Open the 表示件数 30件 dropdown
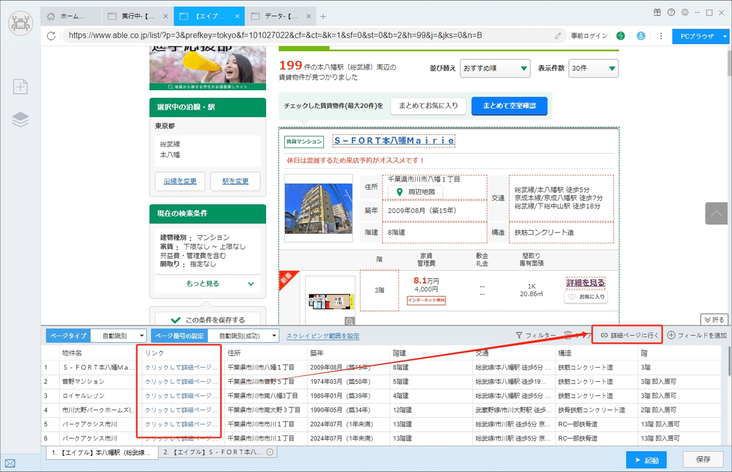The image size is (732, 472). 594,68
